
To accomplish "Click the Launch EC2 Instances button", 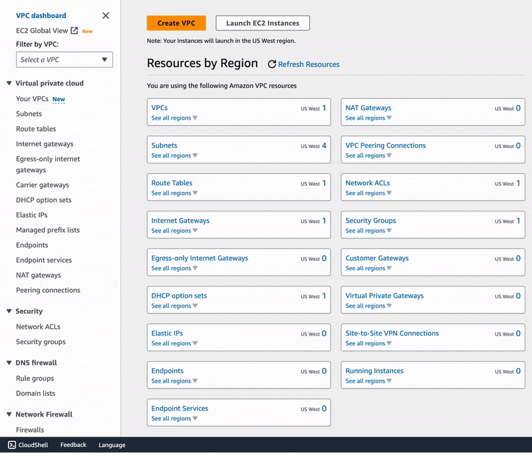I will tap(263, 23).
